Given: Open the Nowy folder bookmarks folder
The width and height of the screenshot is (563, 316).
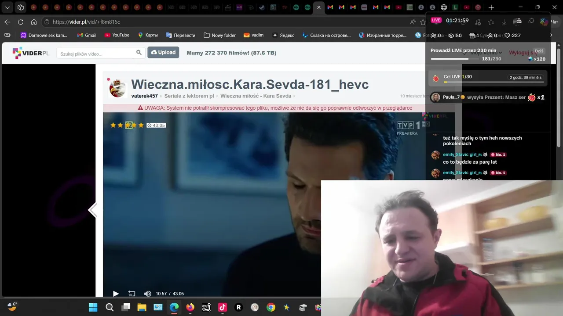Looking at the screenshot, I should coord(219,35).
